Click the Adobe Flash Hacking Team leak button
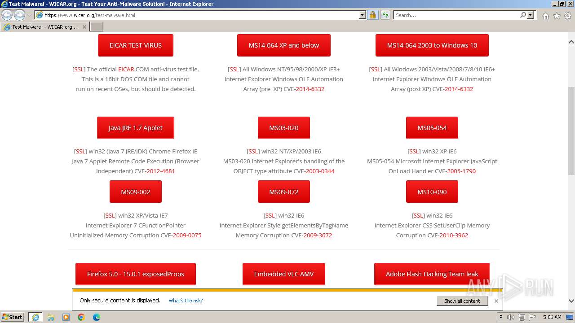Image resolution: width=575 pixels, height=323 pixels. pyautogui.click(x=432, y=274)
